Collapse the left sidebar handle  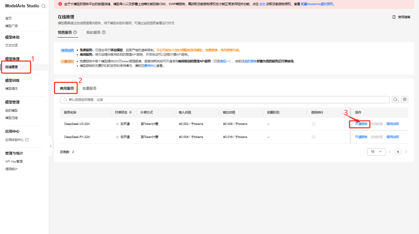tap(50, 146)
